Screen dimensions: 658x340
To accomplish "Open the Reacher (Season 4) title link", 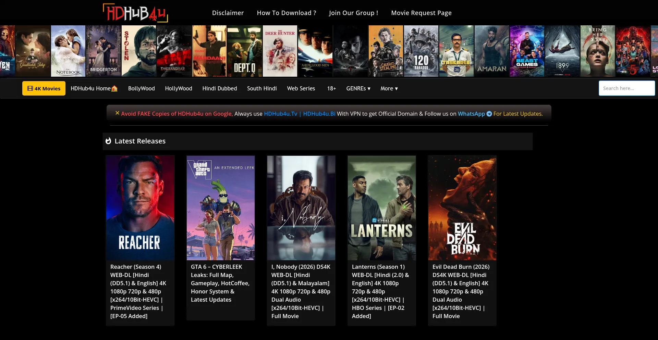I will pos(138,291).
